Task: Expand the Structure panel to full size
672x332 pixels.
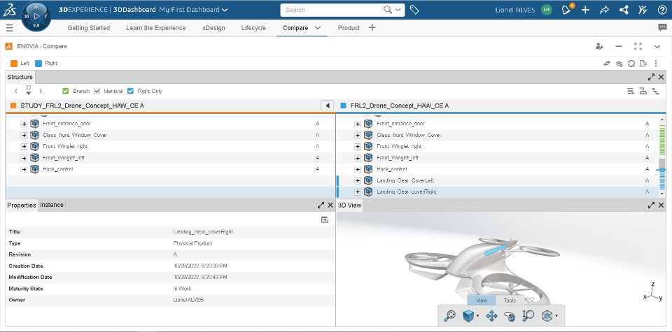Action: click(651, 77)
